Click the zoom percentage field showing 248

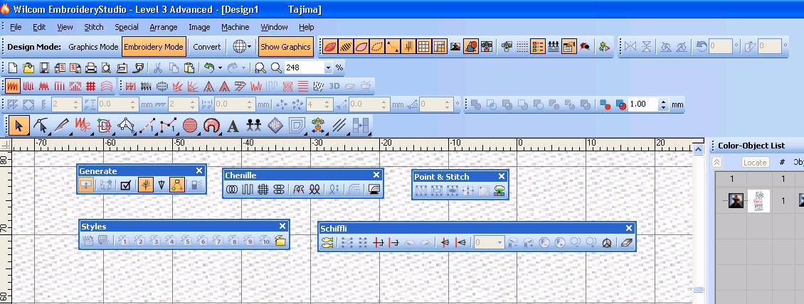point(304,67)
